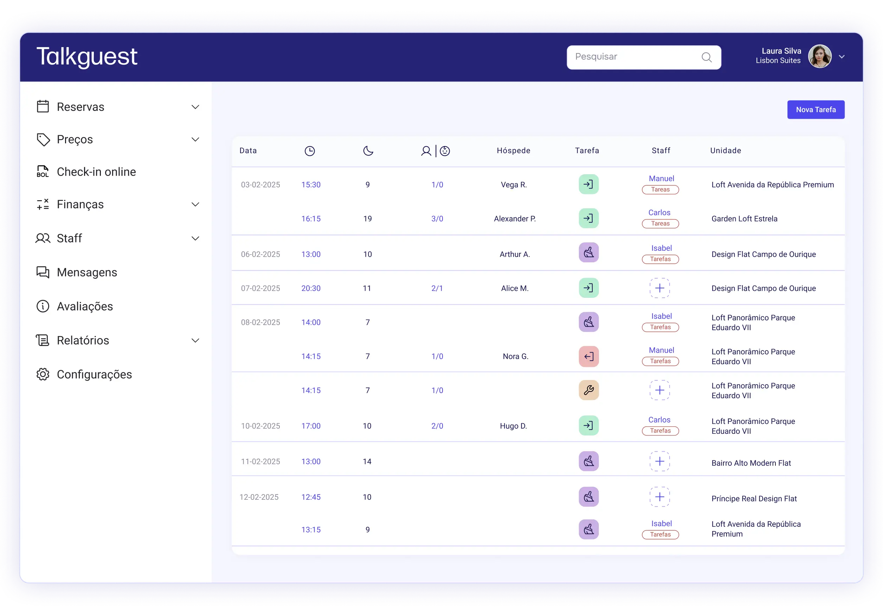
Task: Click the check-in icon for Vega R.
Action: click(x=588, y=184)
